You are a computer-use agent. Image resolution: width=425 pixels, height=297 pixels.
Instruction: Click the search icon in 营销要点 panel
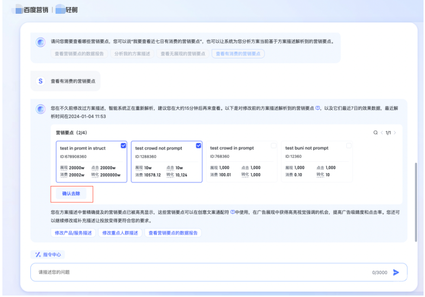point(376,133)
